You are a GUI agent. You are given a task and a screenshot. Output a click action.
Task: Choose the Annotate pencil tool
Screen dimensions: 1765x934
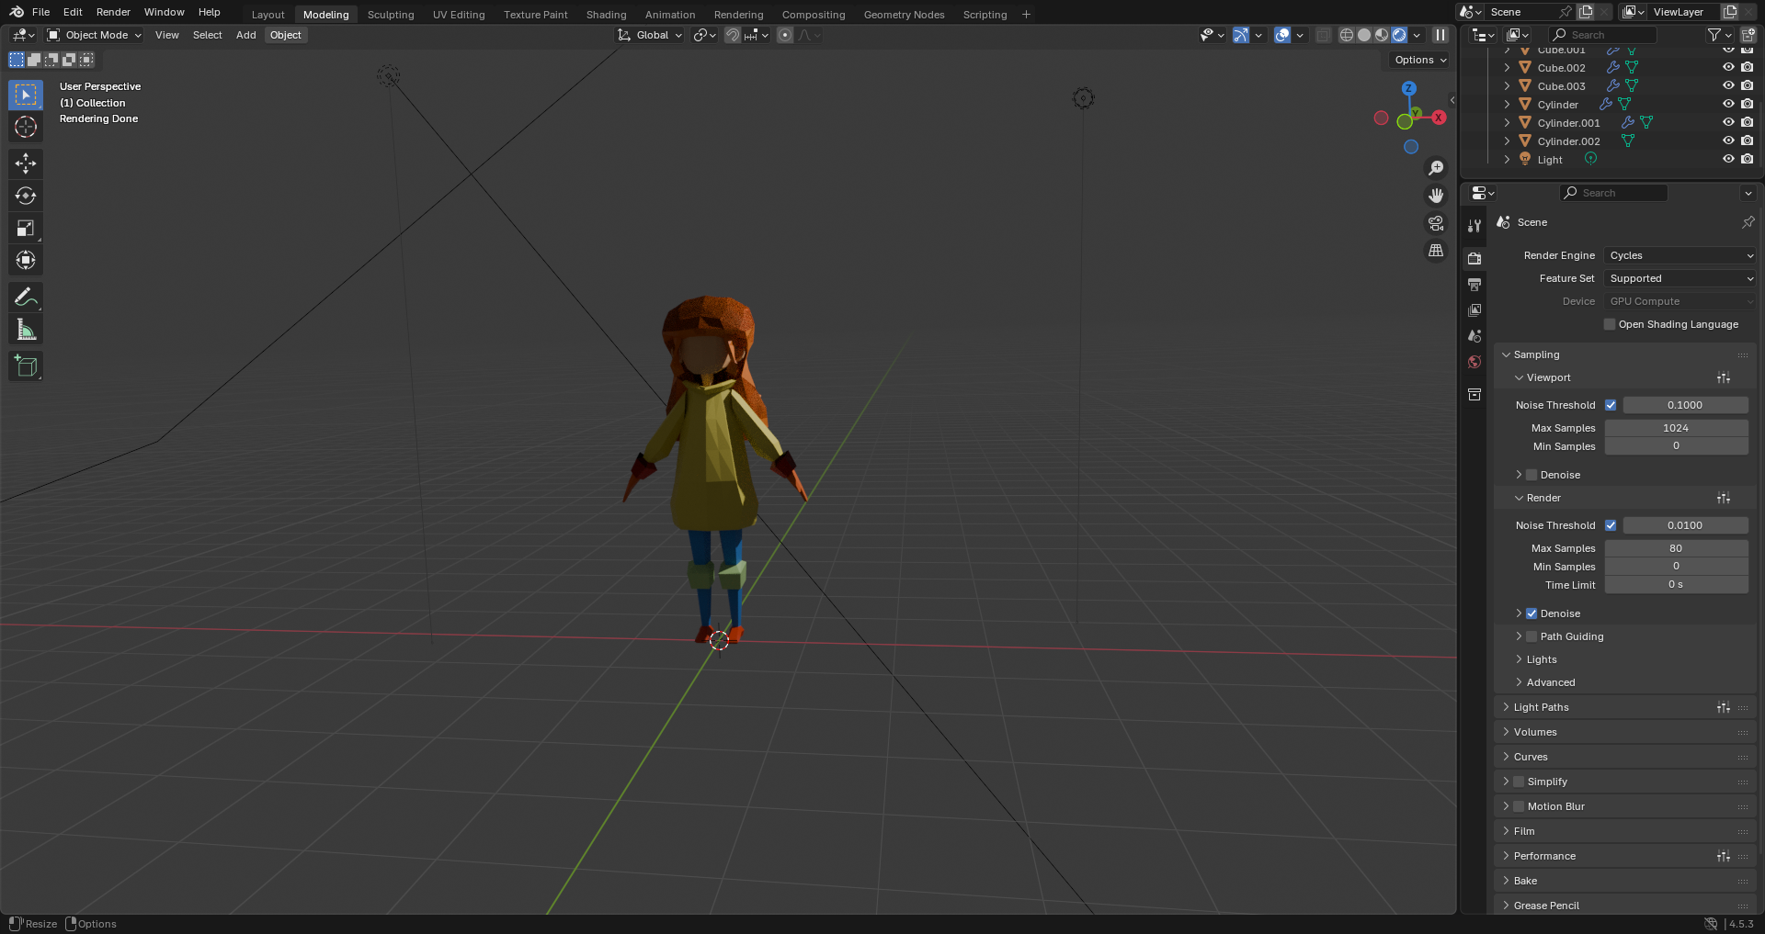tap(26, 298)
